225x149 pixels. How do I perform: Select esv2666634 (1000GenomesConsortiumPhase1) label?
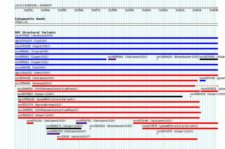point(48,89)
